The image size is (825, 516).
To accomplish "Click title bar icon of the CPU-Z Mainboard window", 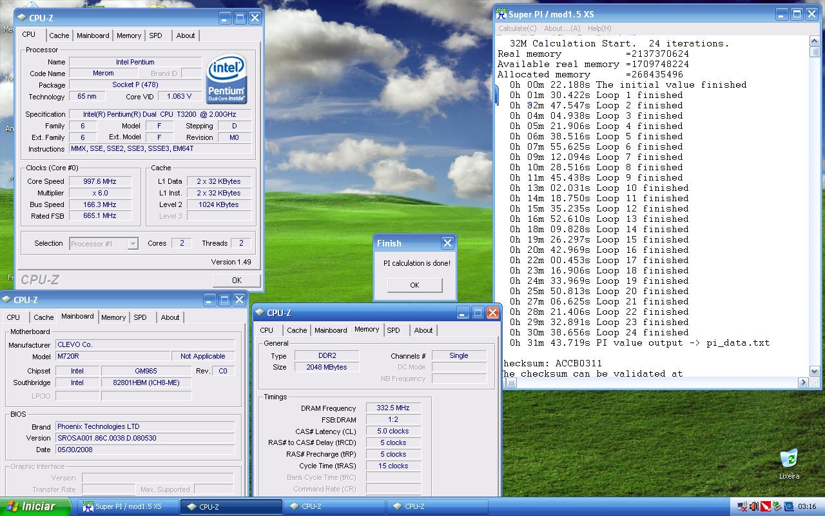I will pyautogui.click(x=6, y=300).
